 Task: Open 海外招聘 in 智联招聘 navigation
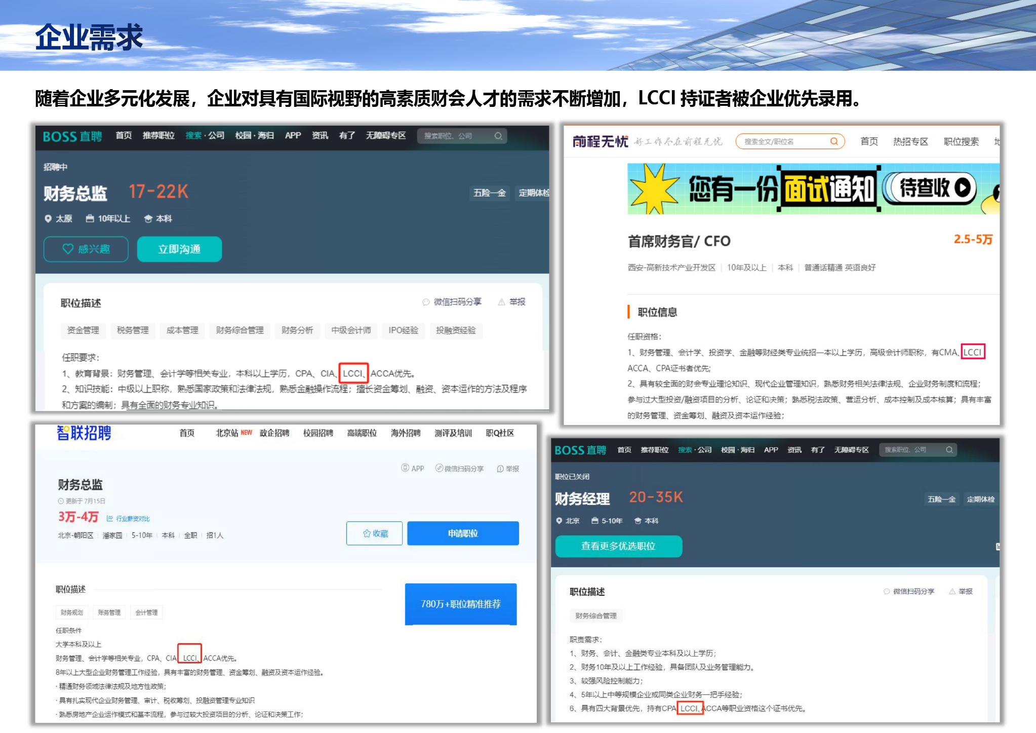coord(406,433)
